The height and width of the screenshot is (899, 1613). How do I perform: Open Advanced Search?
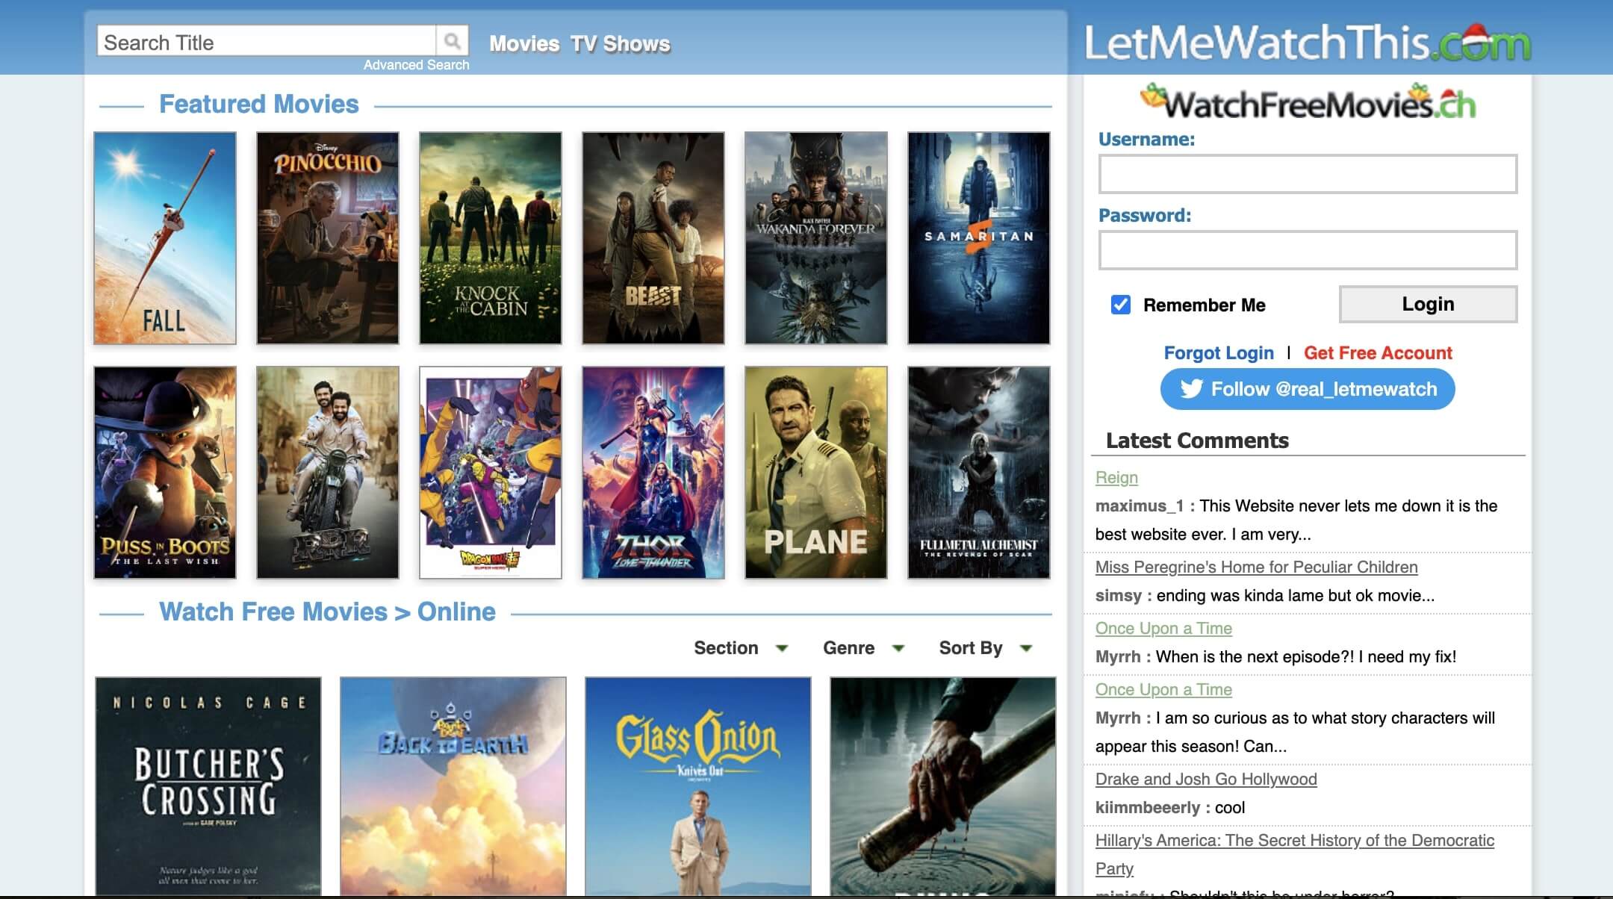tap(416, 65)
